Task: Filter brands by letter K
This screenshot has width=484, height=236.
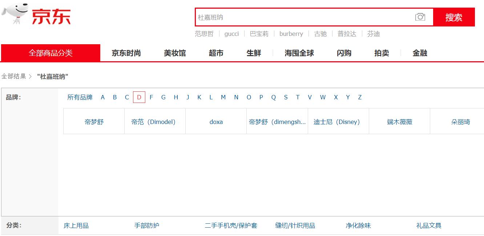Action: [x=199, y=97]
